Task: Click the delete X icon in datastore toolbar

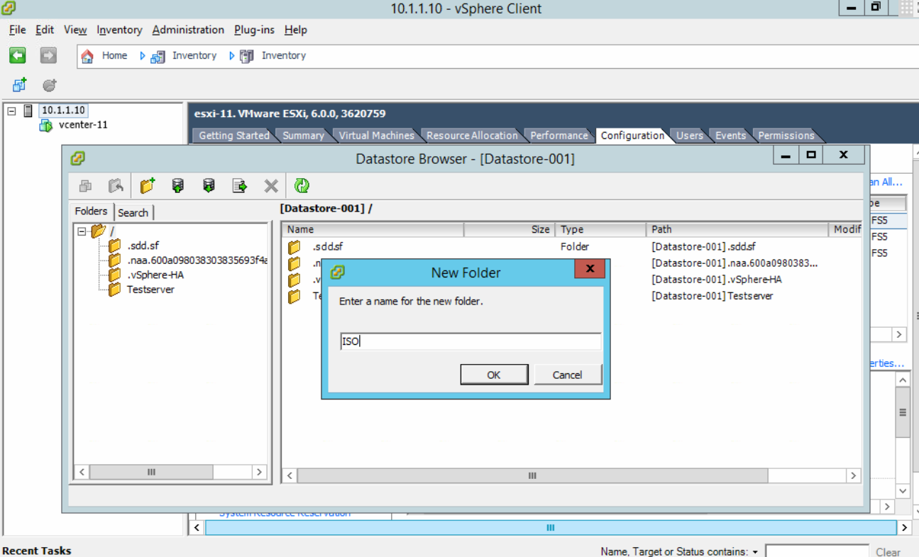Action: pyautogui.click(x=271, y=186)
